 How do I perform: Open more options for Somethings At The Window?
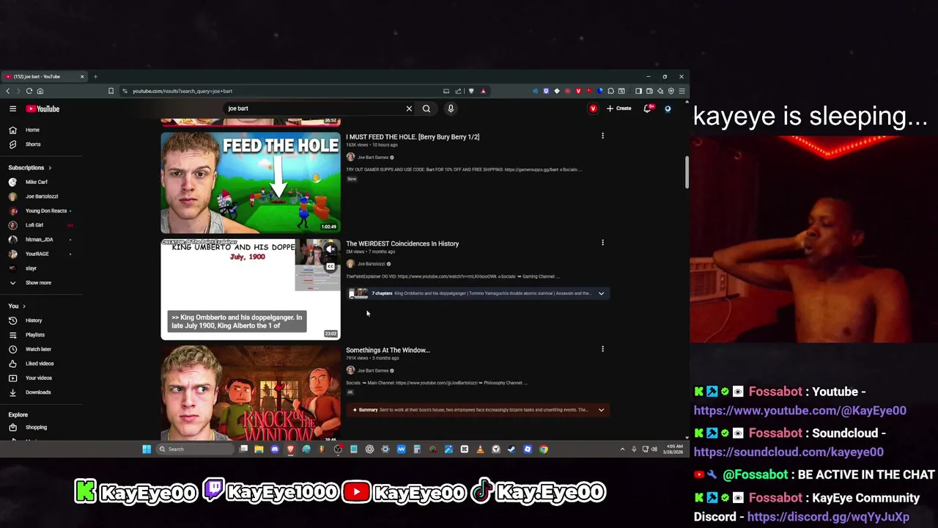point(602,349)
